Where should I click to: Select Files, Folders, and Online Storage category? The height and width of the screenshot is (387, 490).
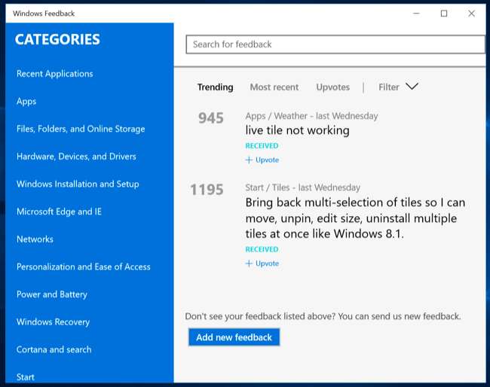coord(81,129)
